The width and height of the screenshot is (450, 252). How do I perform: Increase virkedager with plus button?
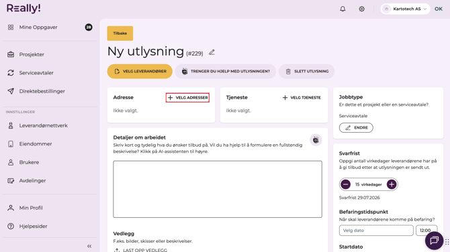click(392, 184)
